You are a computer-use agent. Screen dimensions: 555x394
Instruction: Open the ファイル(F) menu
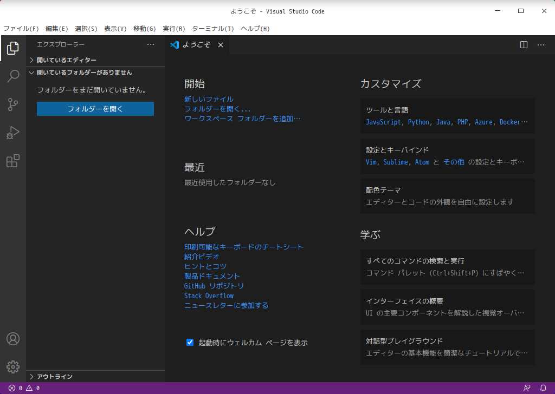click(21, 29)
